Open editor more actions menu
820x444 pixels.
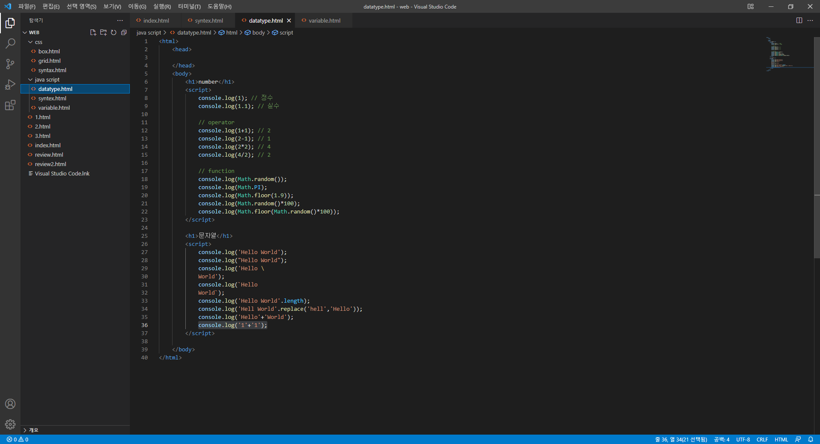pyautogui.click(x=810, y=20)
